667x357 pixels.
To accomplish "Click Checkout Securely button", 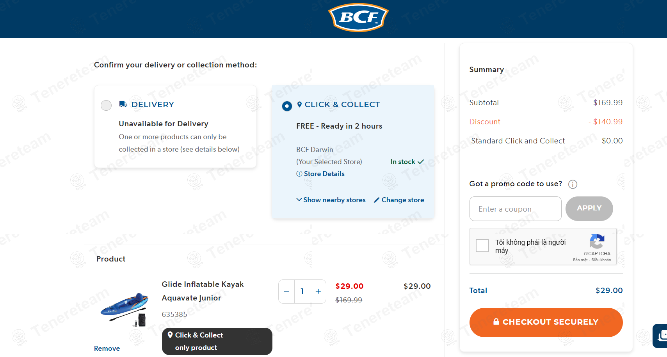I will 546,322.
